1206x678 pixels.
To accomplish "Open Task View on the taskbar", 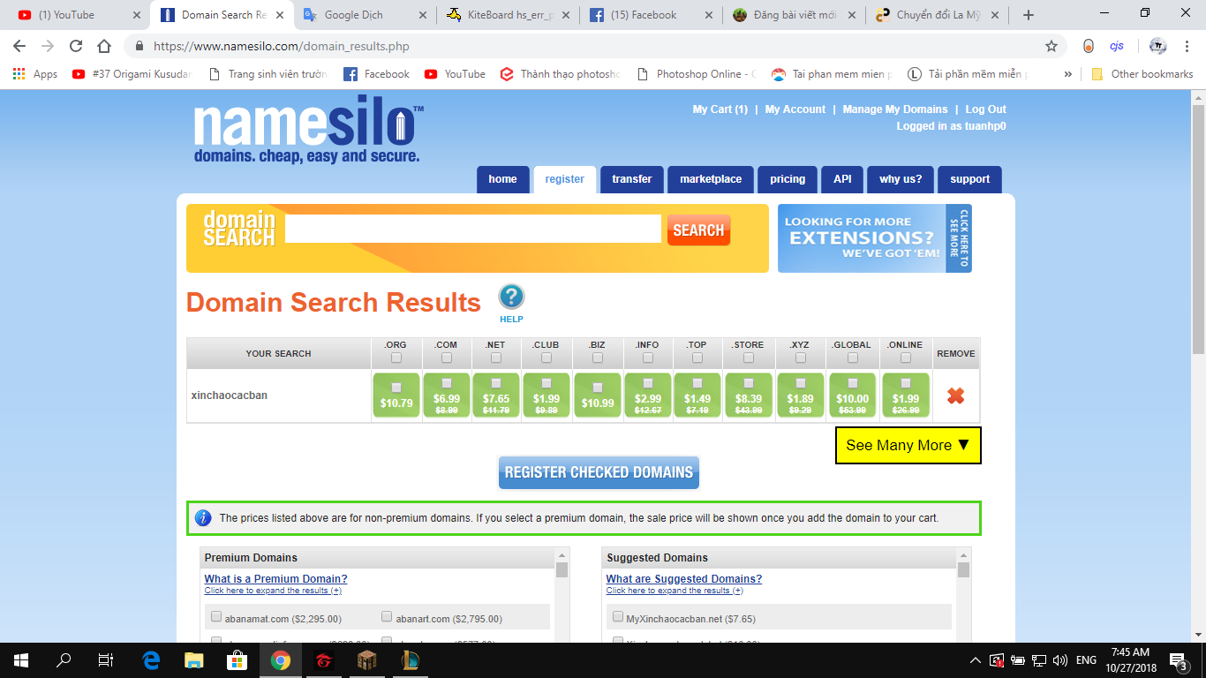I will click(105, 660).
